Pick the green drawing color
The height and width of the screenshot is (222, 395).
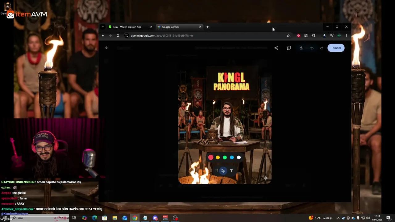[x=225, y=158]
